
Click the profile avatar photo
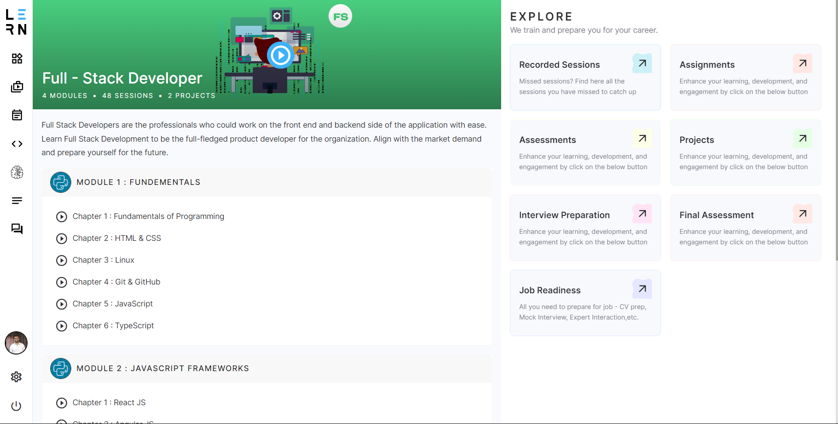pos(16,343)
